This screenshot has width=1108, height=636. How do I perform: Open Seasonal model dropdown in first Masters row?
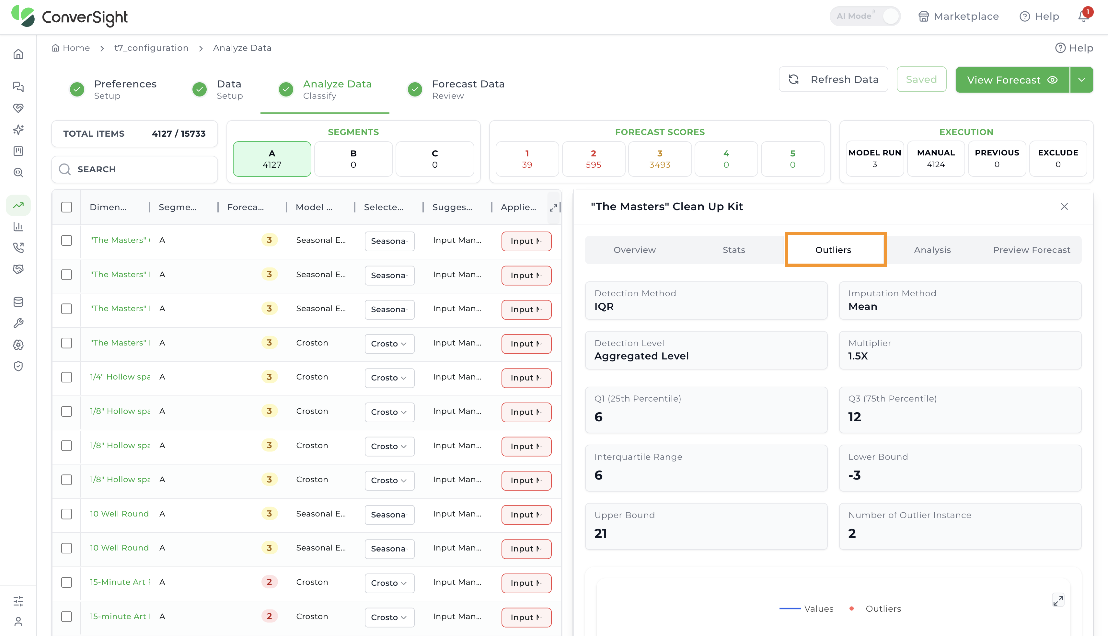tap(389, 241)
